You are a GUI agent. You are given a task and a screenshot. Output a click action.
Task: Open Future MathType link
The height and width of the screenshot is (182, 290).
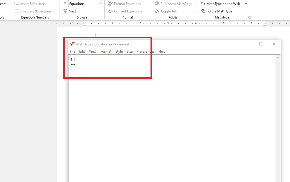pyautogui.click(x=217, y=11)
